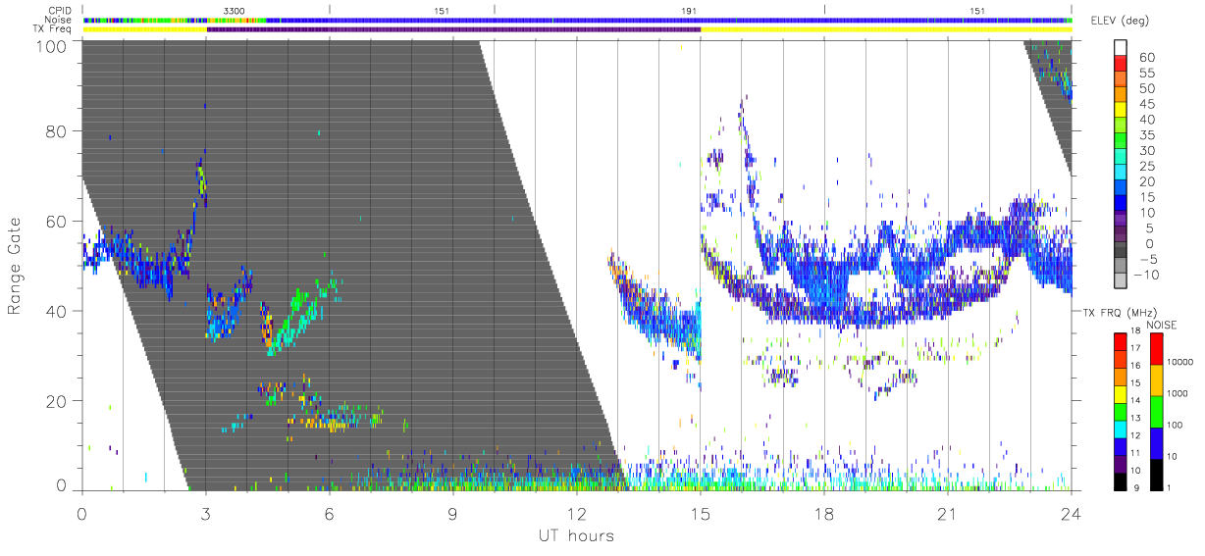
Task: Click the "40" tick on the Range Gate axis
Action: [x=57, y=311]
